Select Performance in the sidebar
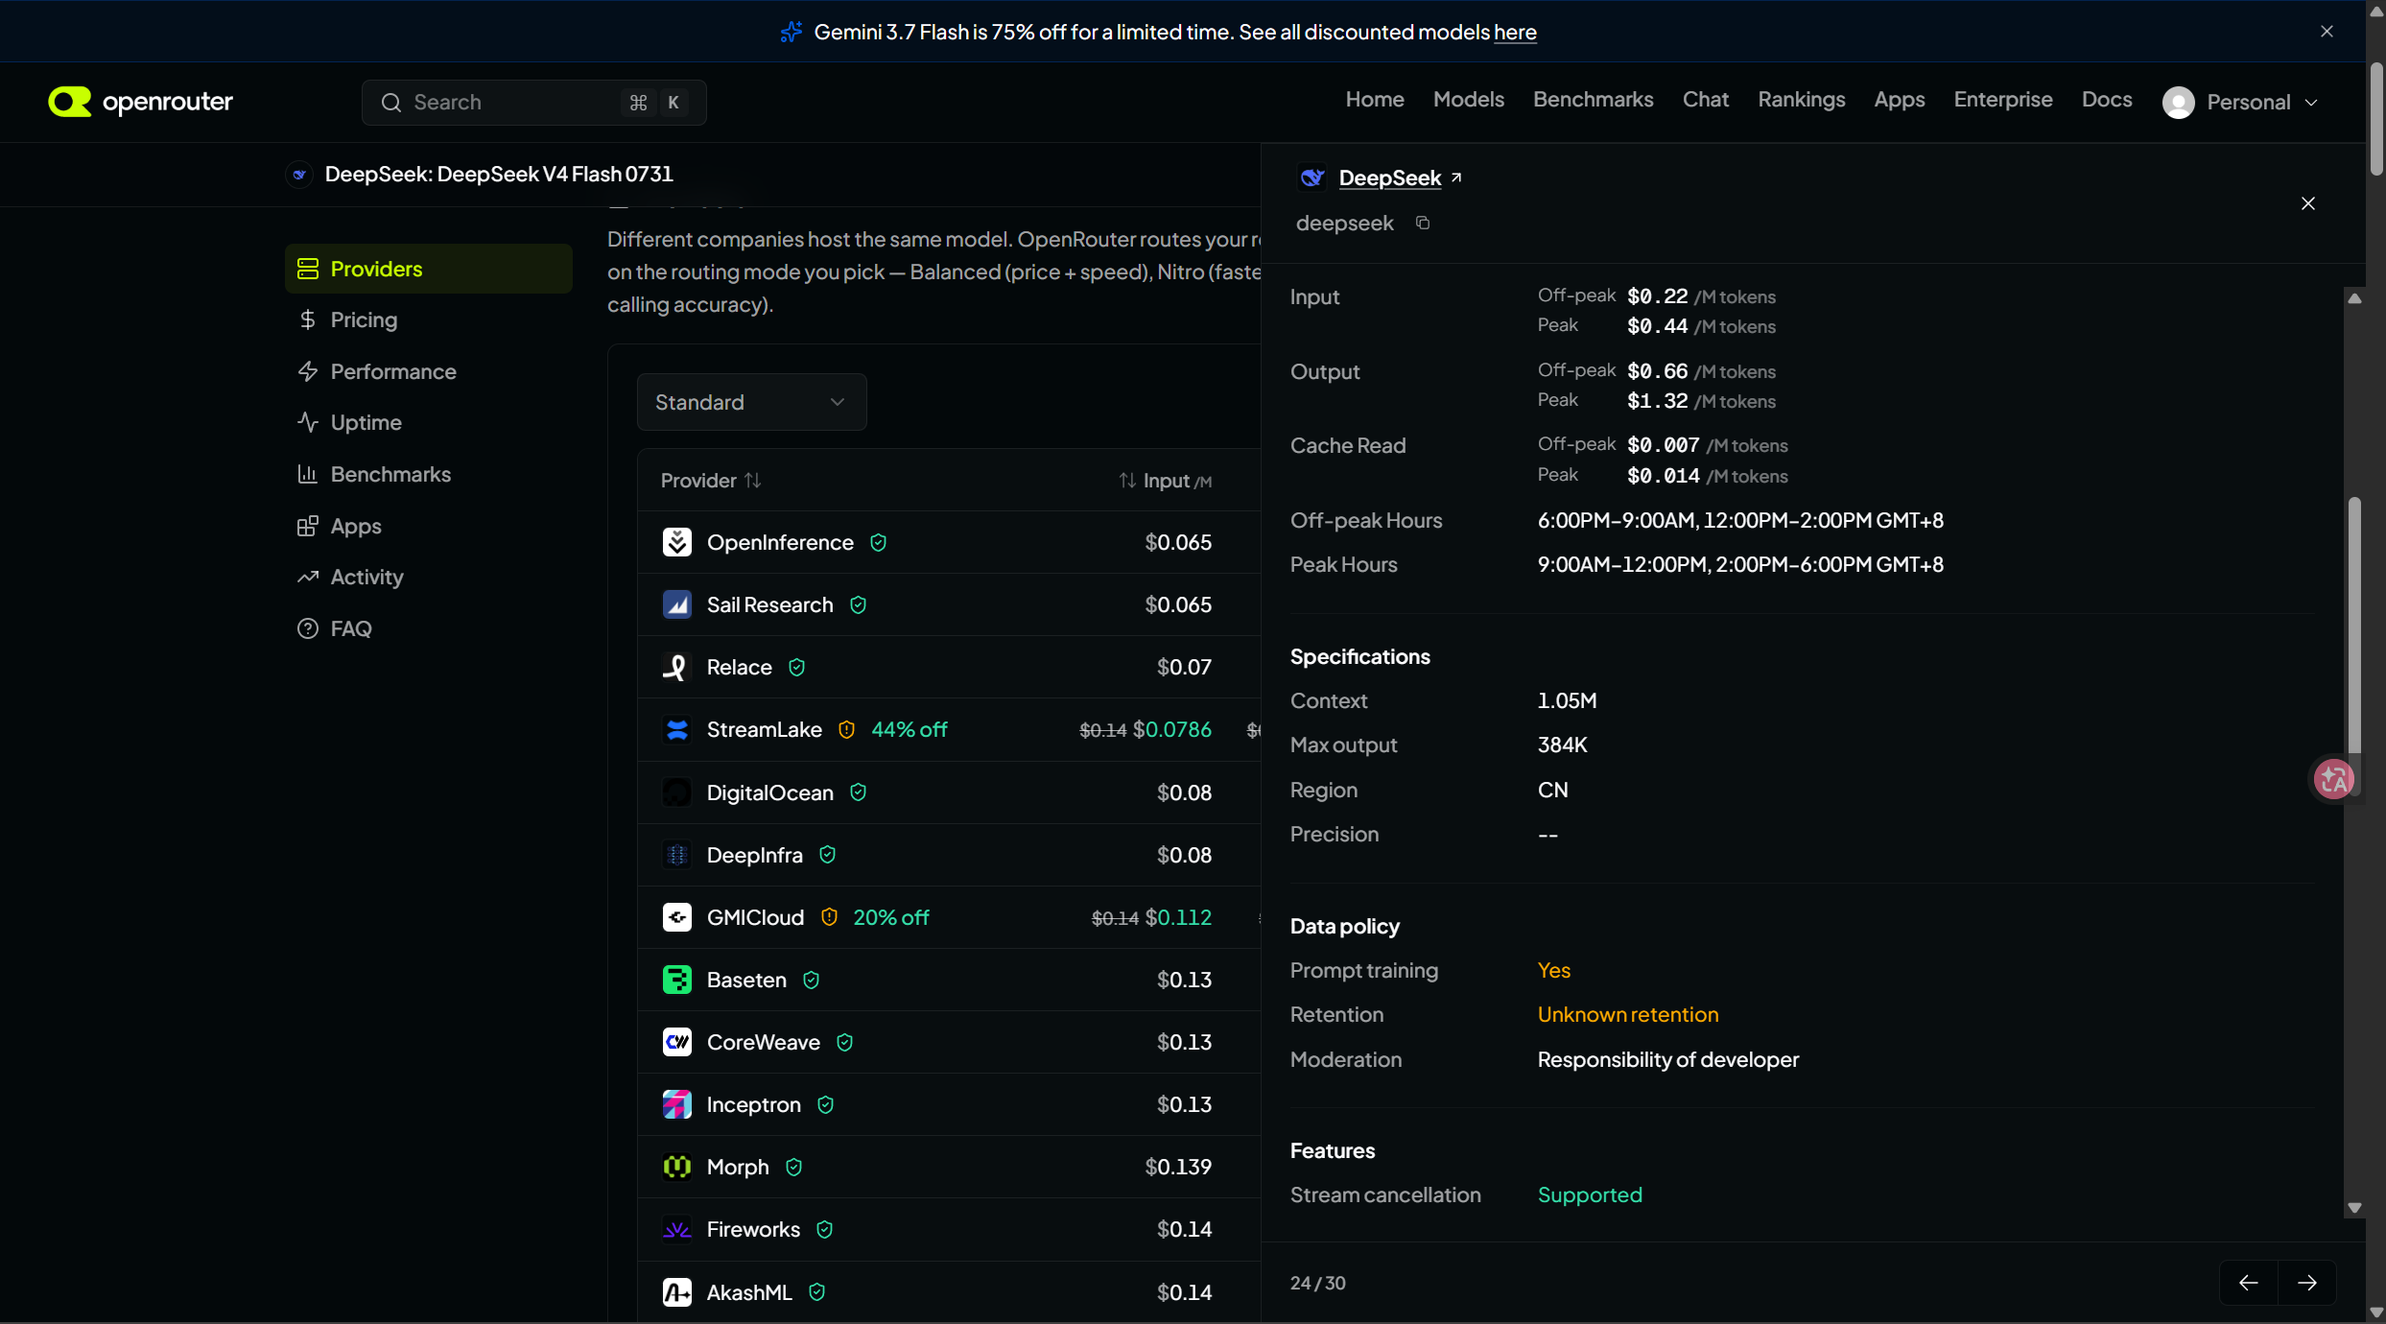This screenshot has width=2386, height=1324. (x=429, y=371)
